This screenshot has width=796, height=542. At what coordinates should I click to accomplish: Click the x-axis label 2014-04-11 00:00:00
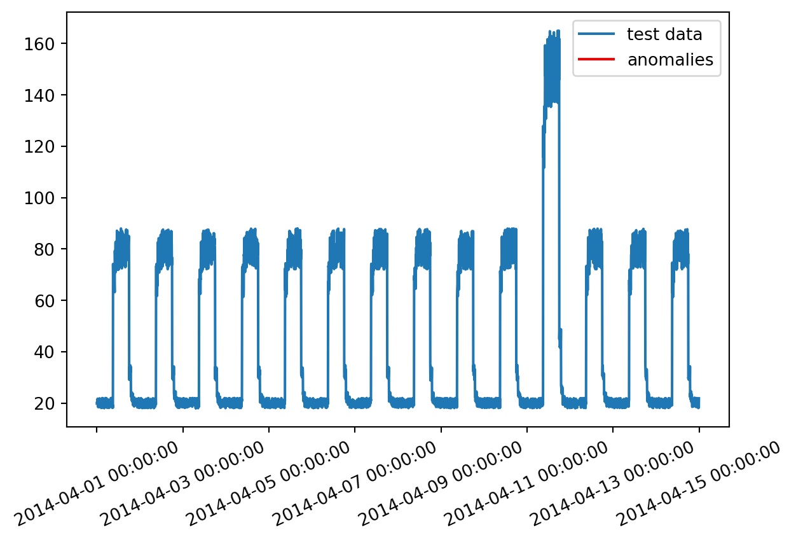tap(527, 483)
